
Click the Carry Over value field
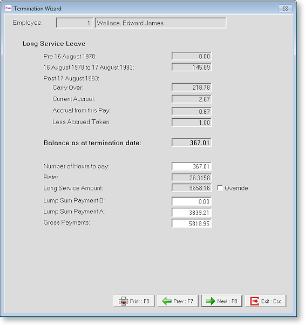pyautogui.click(x=192, y=87)
